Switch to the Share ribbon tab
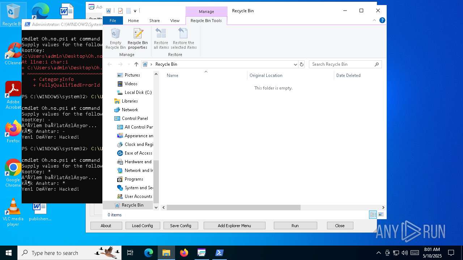 pos(154,21)
